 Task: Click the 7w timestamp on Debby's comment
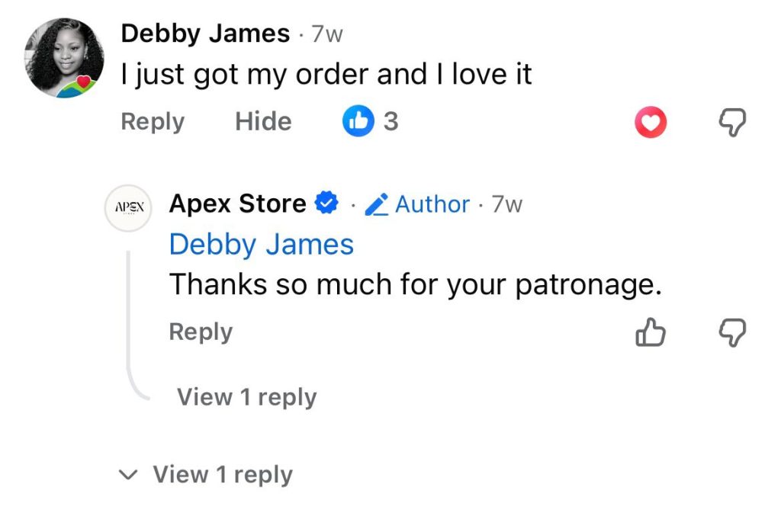tap(327, 34)
